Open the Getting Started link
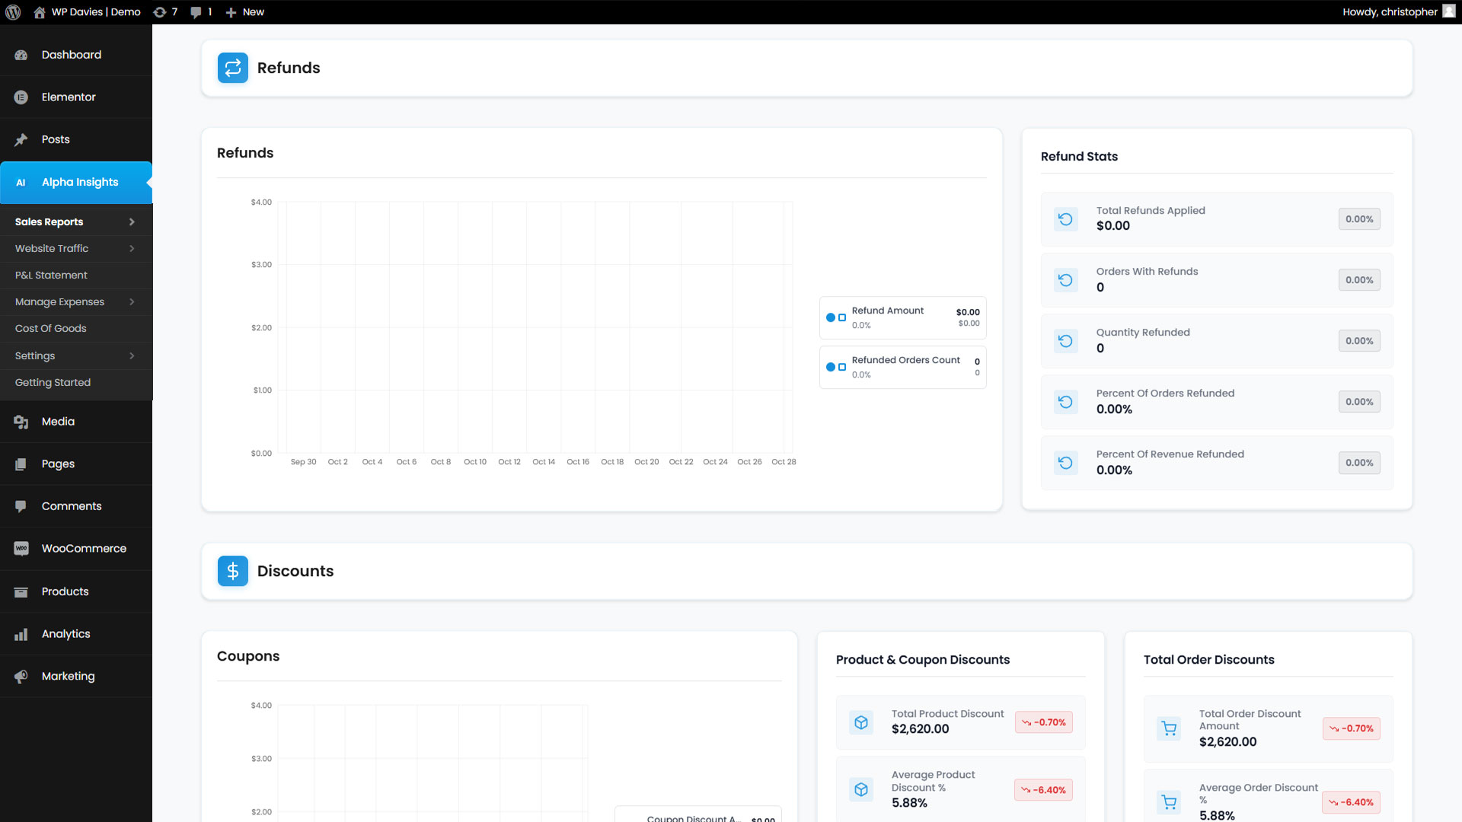 (x=53, y=383)
